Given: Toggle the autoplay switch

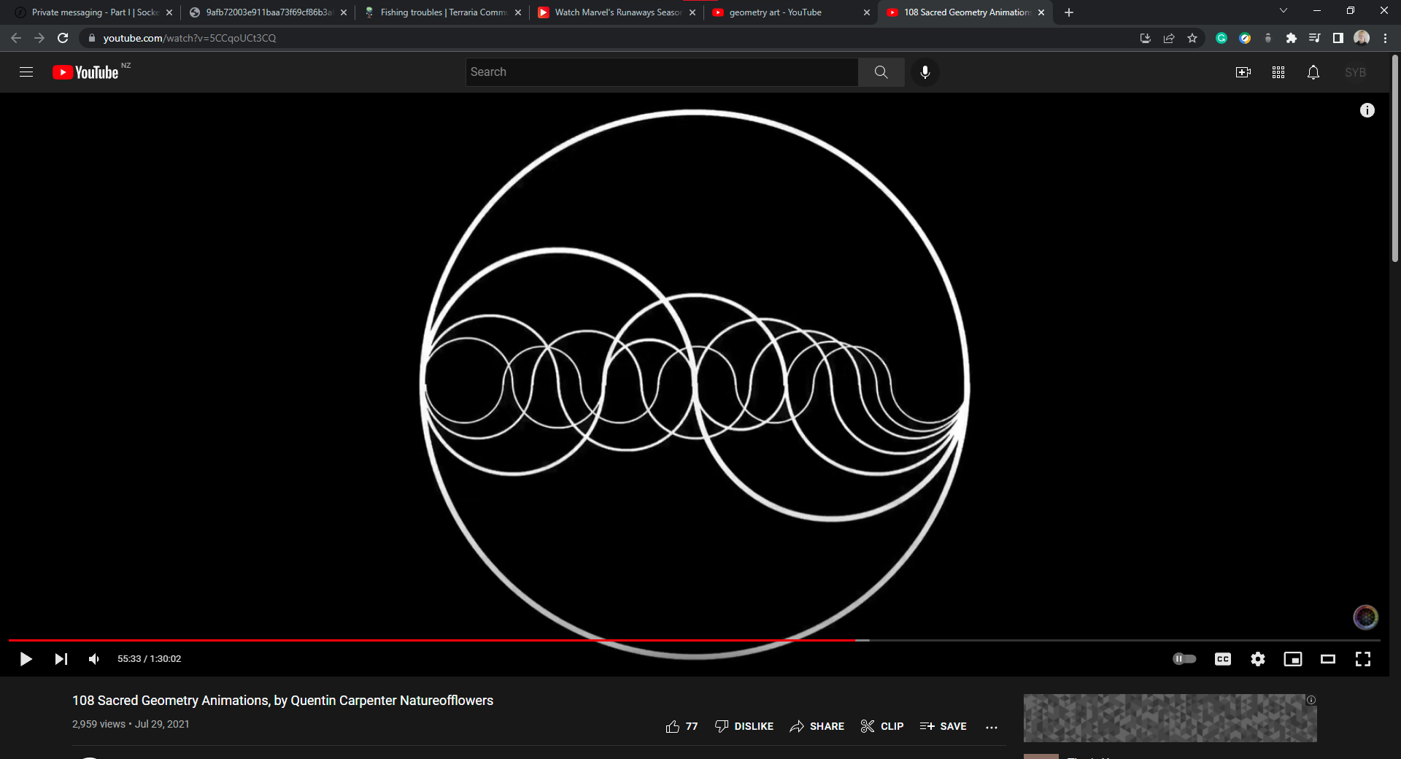Looking at the screenshot, I should (1184, 659).
